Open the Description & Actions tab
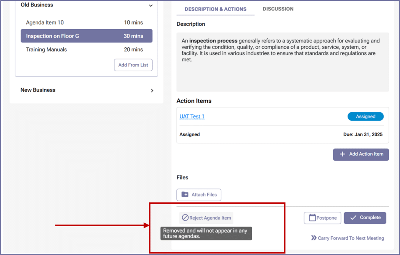400x255 pixels. click(215, 9)
